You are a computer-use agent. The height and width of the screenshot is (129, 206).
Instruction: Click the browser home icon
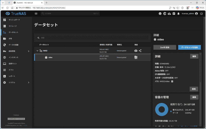12,8
